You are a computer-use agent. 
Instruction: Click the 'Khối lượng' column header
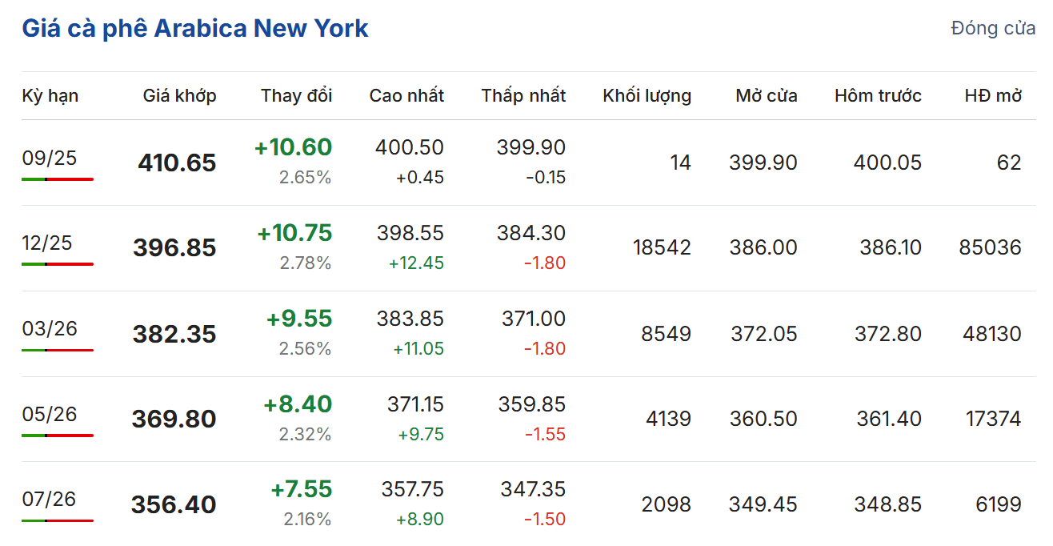click(647, 96)
